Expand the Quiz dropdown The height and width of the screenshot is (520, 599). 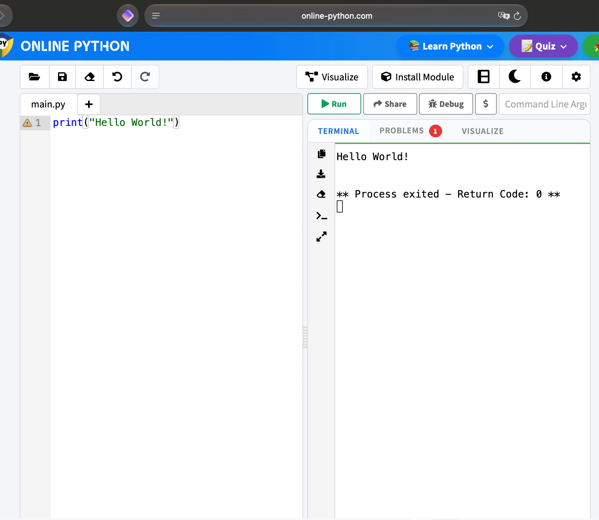[x=543, y=46]
